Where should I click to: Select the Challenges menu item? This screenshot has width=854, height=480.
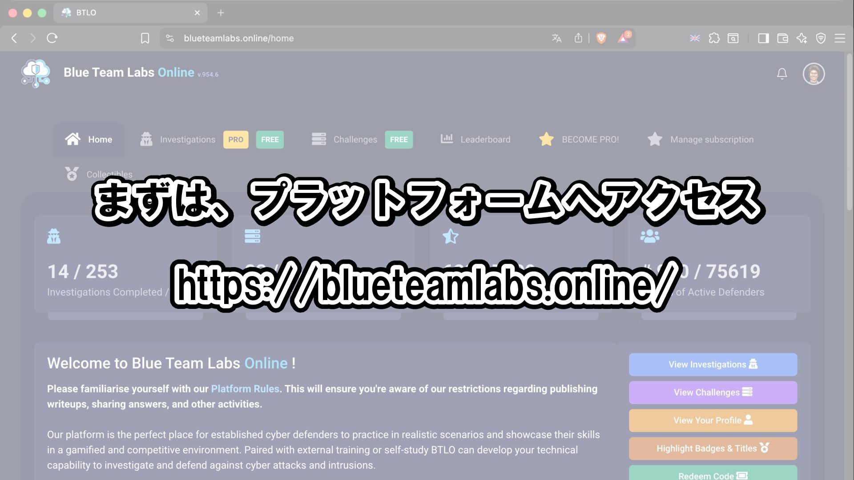354,140
